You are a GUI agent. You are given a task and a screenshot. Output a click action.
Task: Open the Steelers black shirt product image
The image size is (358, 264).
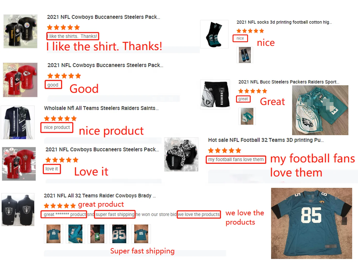coord(20,31)
